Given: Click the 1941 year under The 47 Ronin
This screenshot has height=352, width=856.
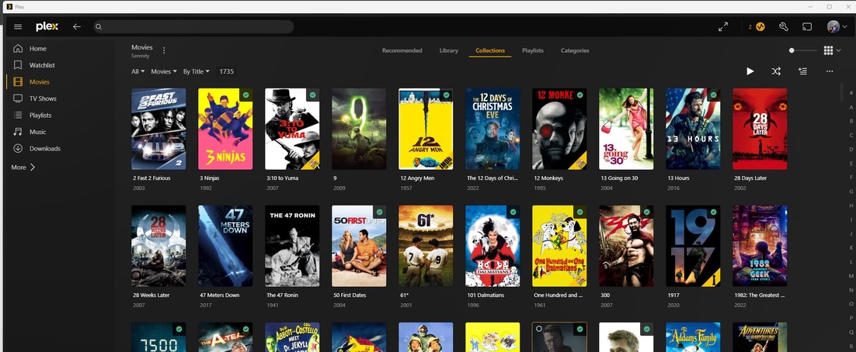Looking at the screenshot, I should coord(273,305).
